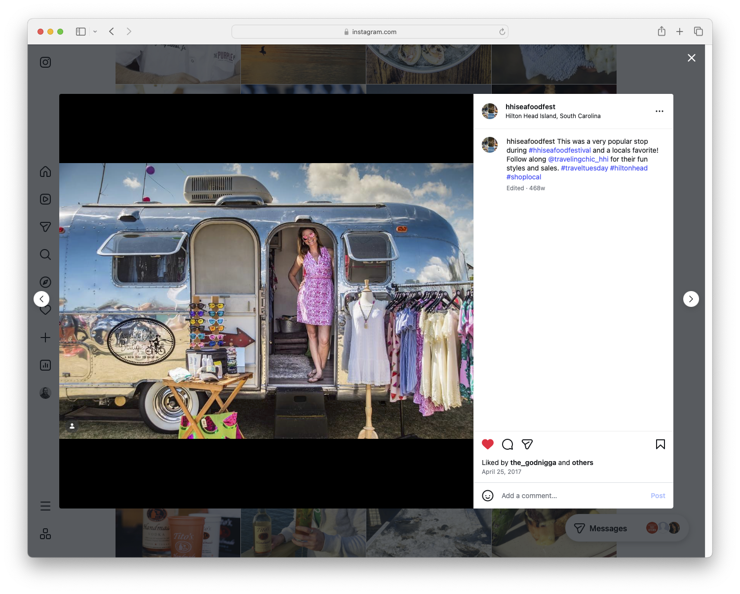
Task: Follow the @travelingchic_hhi link
Action: coord(578,159)
